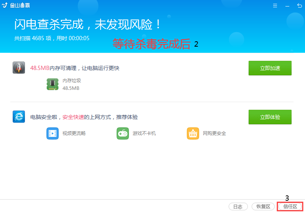
Task: Click the 立即加速 button
Action: 270,68
